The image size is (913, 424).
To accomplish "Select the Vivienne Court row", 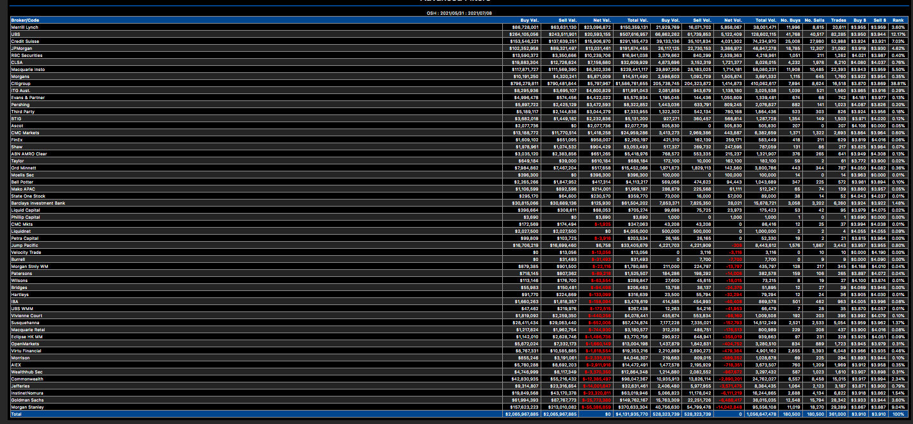I will coord(459,316).
